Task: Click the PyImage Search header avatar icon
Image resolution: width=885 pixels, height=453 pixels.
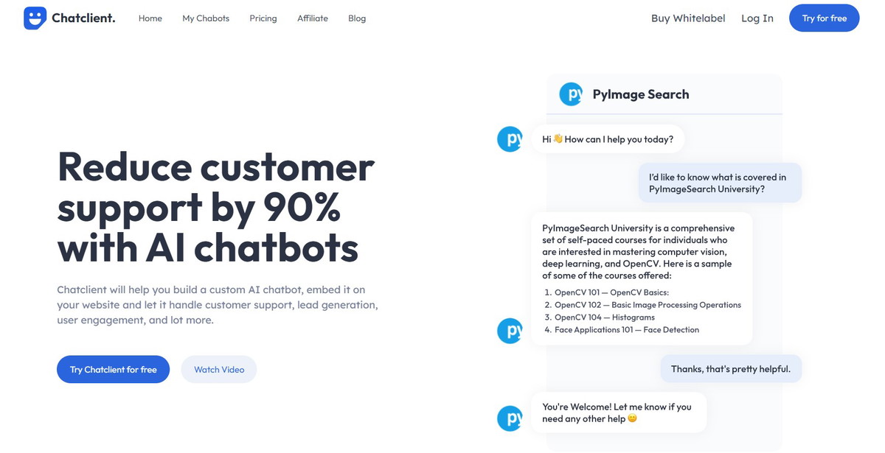Action: pos(571,94)
